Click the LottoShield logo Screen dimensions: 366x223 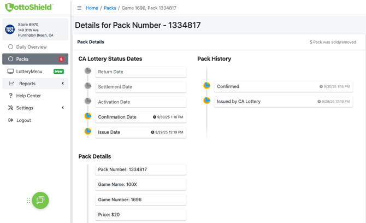pyautogui.click(x=29, y=8)
